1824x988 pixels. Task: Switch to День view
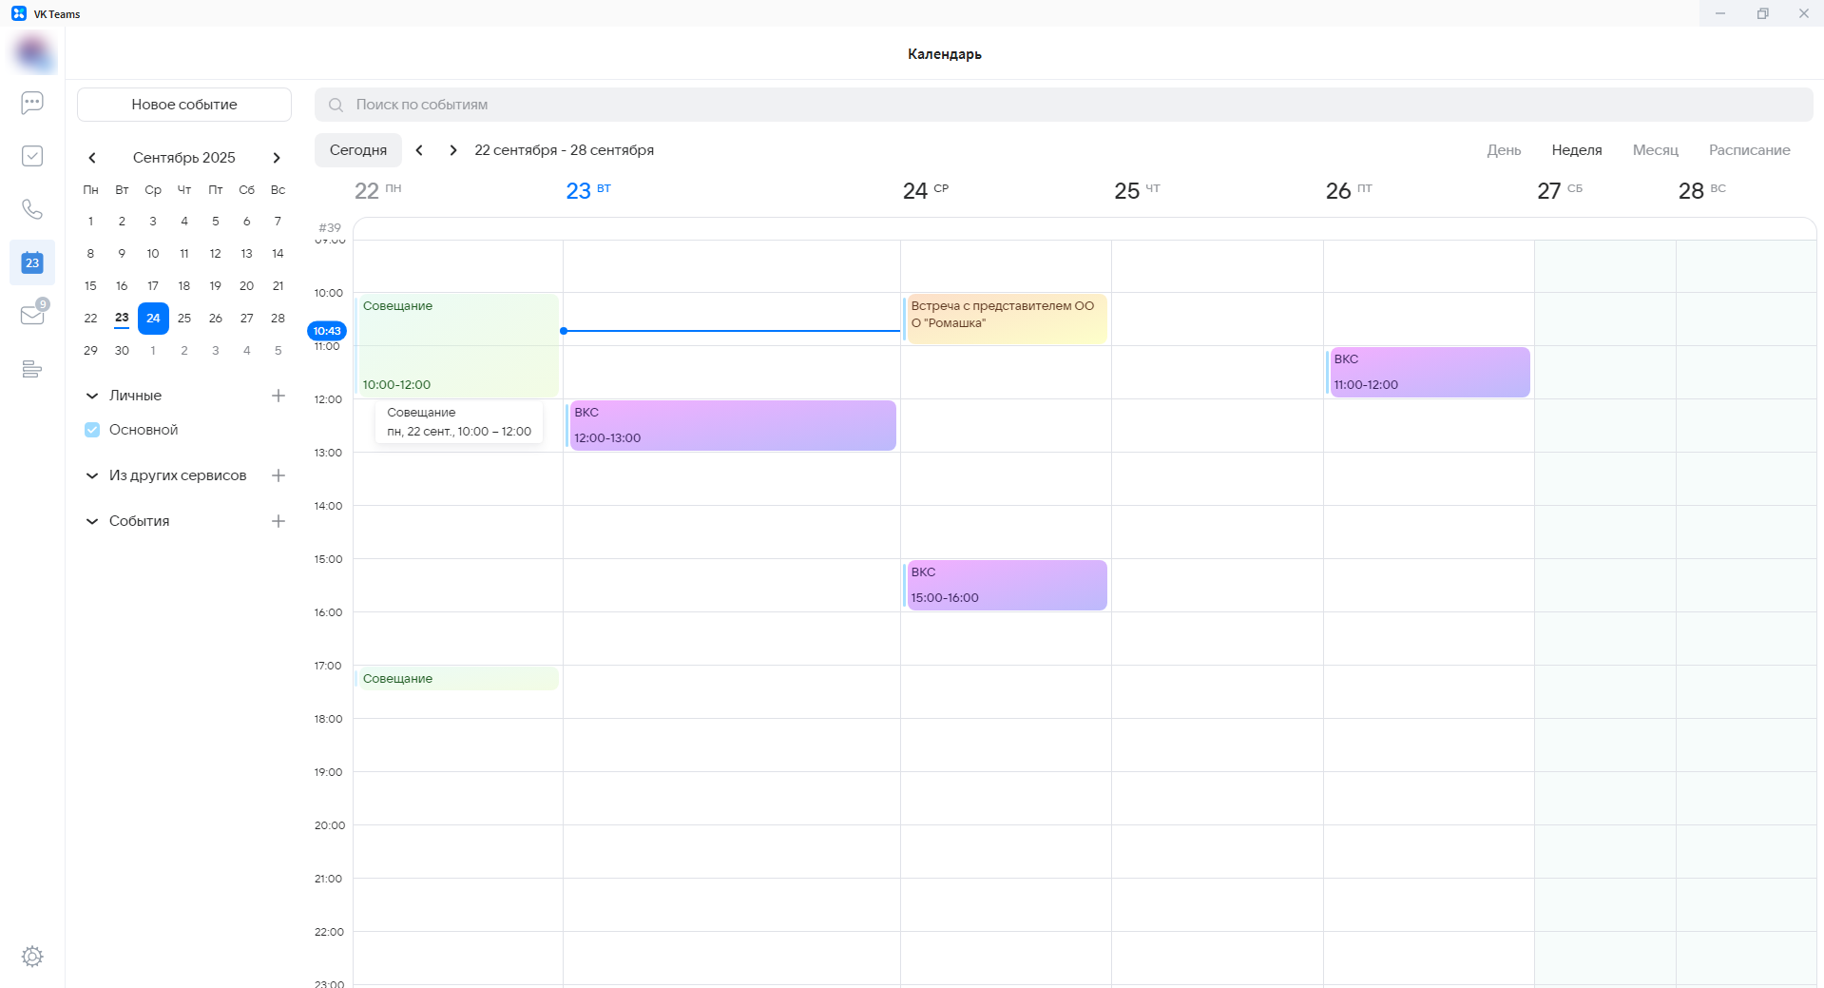[1504, 150]
